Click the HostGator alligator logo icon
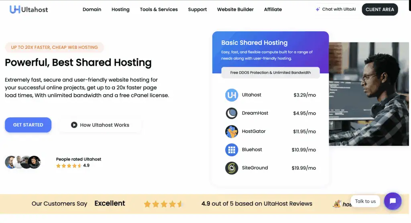Viewport: 411px width, 223px height. click(232, 131)
